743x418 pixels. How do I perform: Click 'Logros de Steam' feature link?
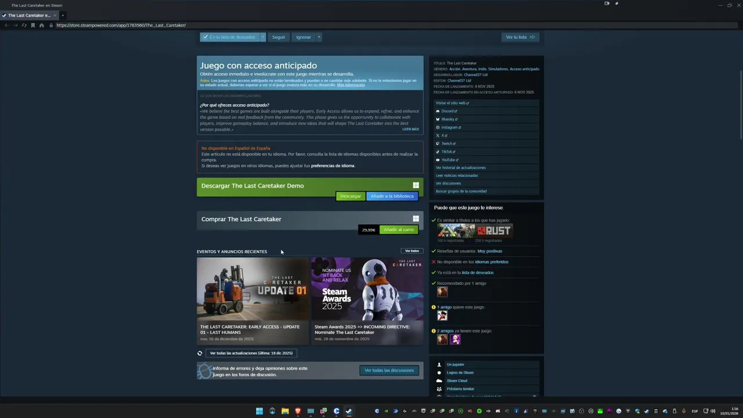460,373
